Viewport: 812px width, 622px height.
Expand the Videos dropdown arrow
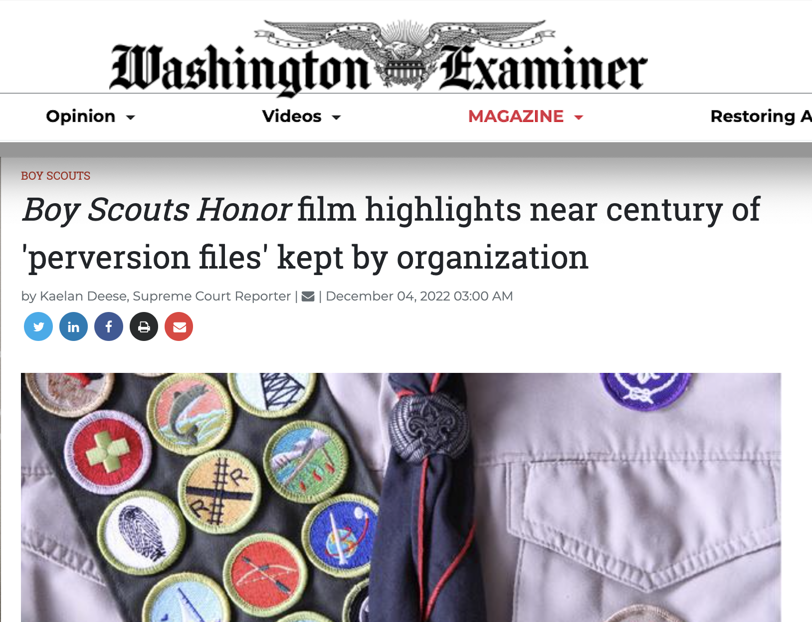pos(337,117)
